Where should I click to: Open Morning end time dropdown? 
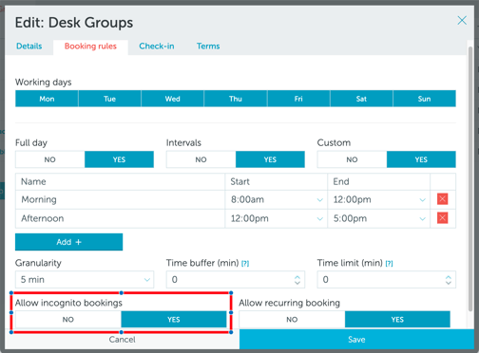379,199
